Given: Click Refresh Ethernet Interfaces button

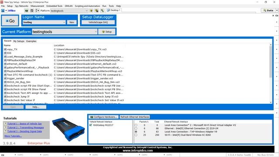Looking at the screenshot, I should 135,117.
